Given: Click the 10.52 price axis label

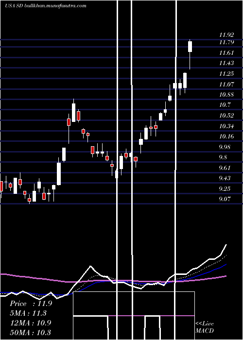Looking at the screenshot, I should pyautogui.click(x=227, y=116).
